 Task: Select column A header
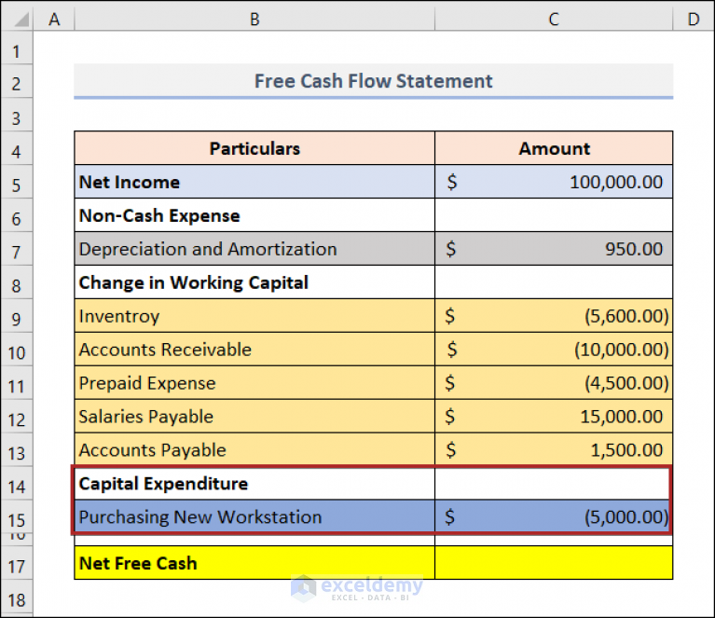[54, 17]
